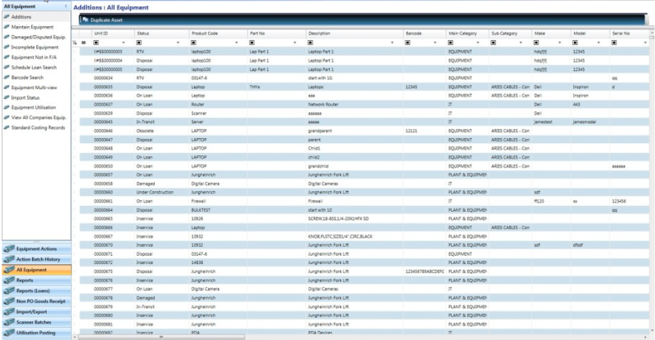Toggle Status filter condition box
Image resolution: width=655 pixels, height=340 pixels.
tap(138, 42)
